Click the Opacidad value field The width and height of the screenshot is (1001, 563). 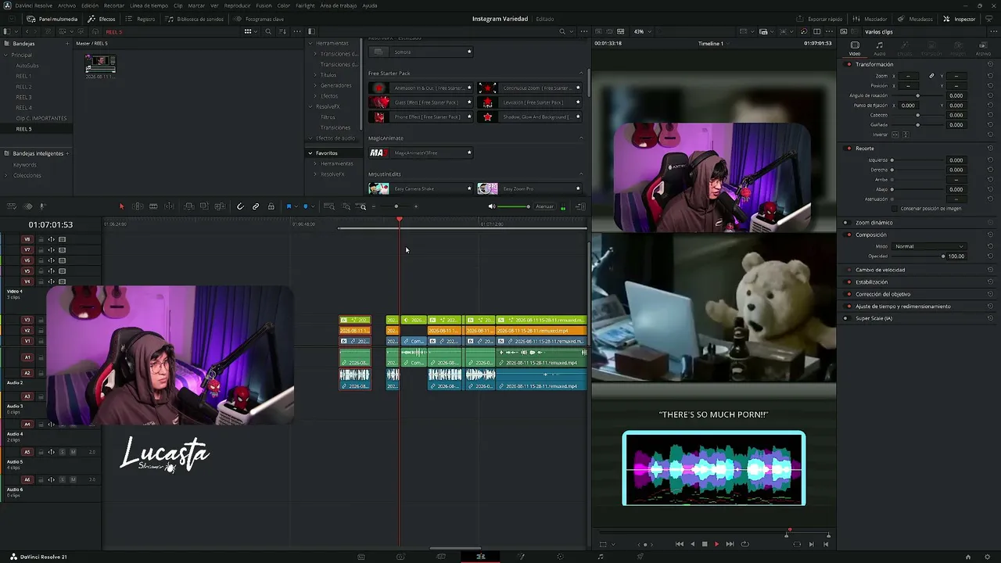point(956,256)
